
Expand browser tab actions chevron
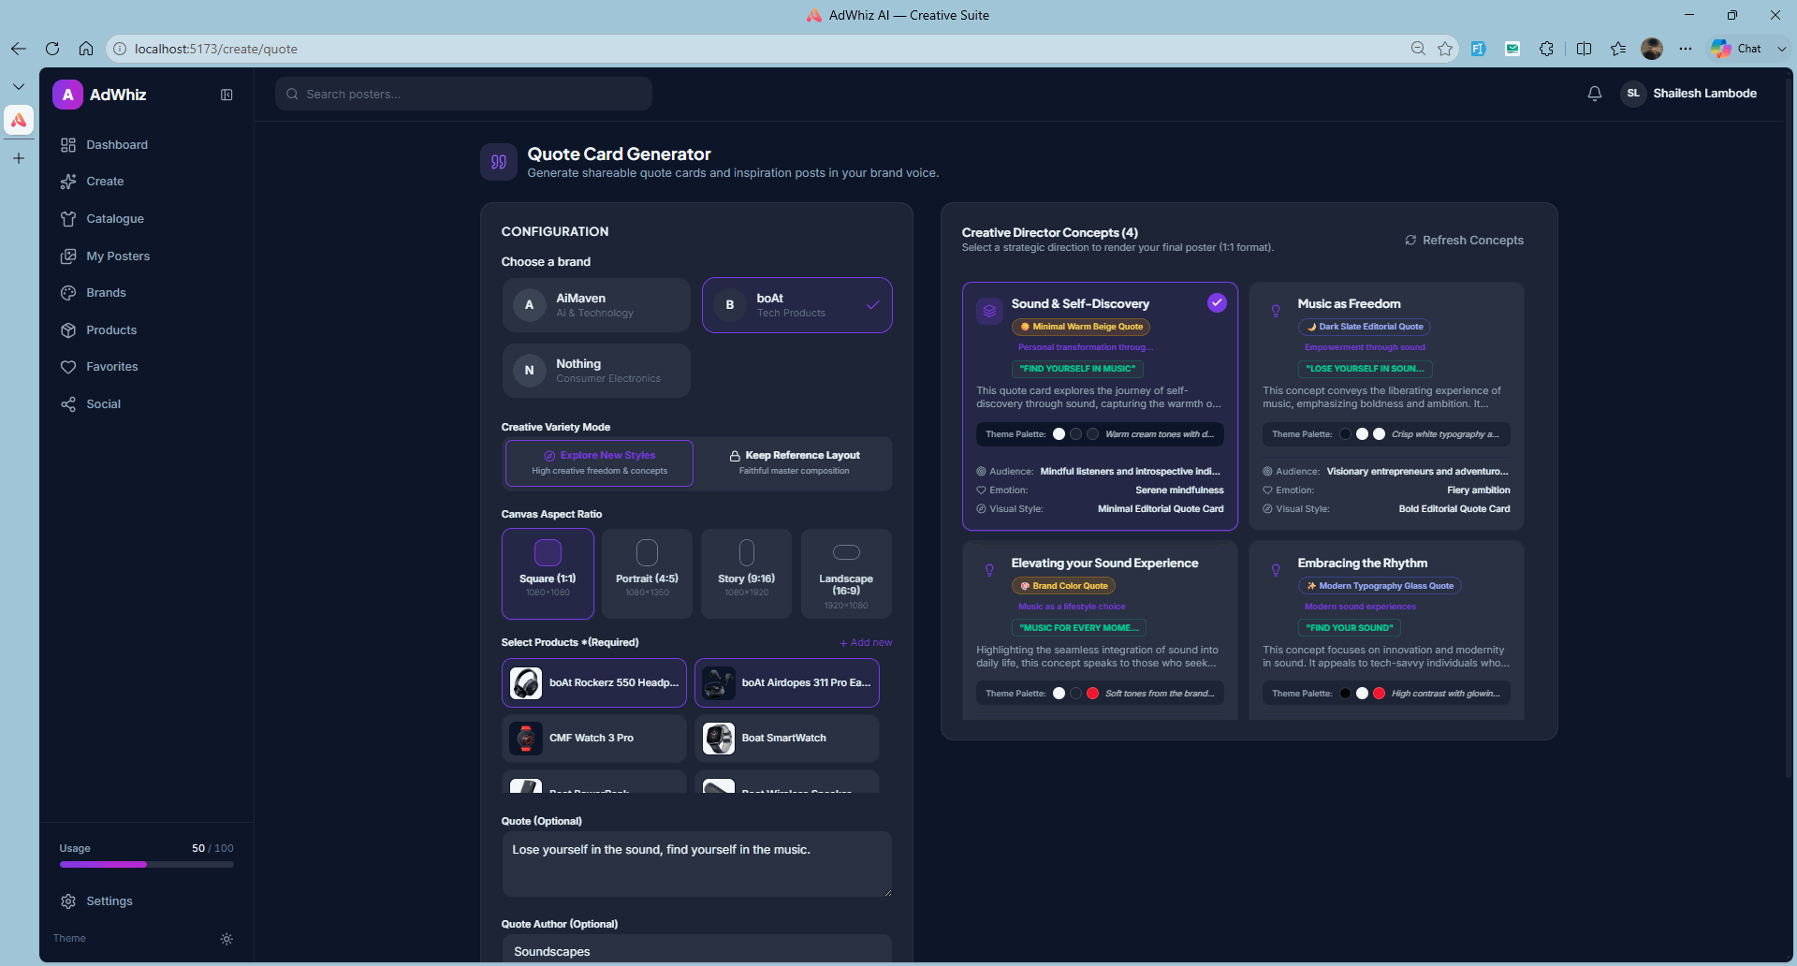pos(19,86)
